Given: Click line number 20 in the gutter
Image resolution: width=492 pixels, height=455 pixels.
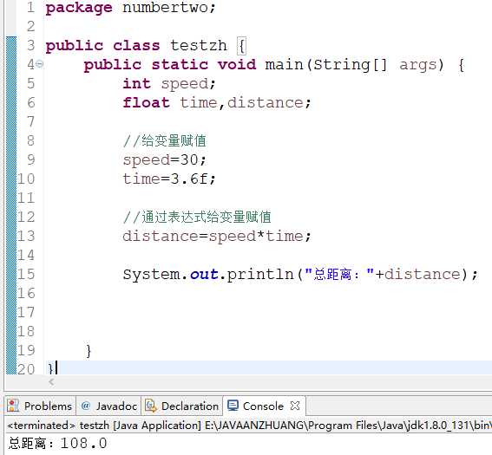Looking at the screenshot, I should tap(26, 369).
